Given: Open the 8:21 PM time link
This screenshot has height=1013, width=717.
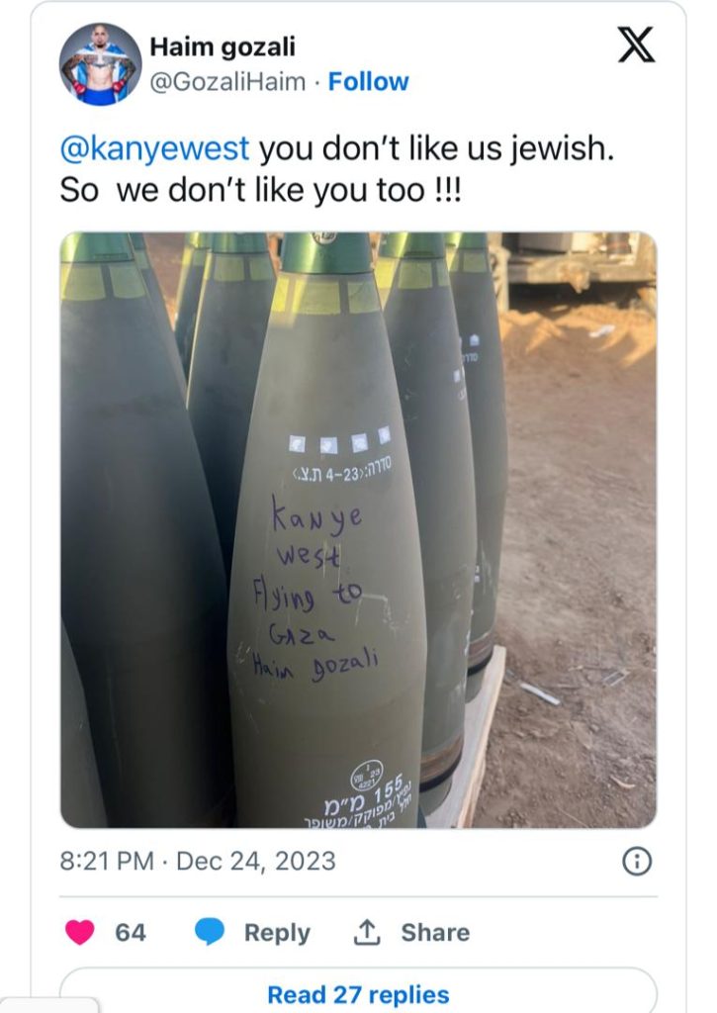Looking at the screenshot, I should click(107, 862).
